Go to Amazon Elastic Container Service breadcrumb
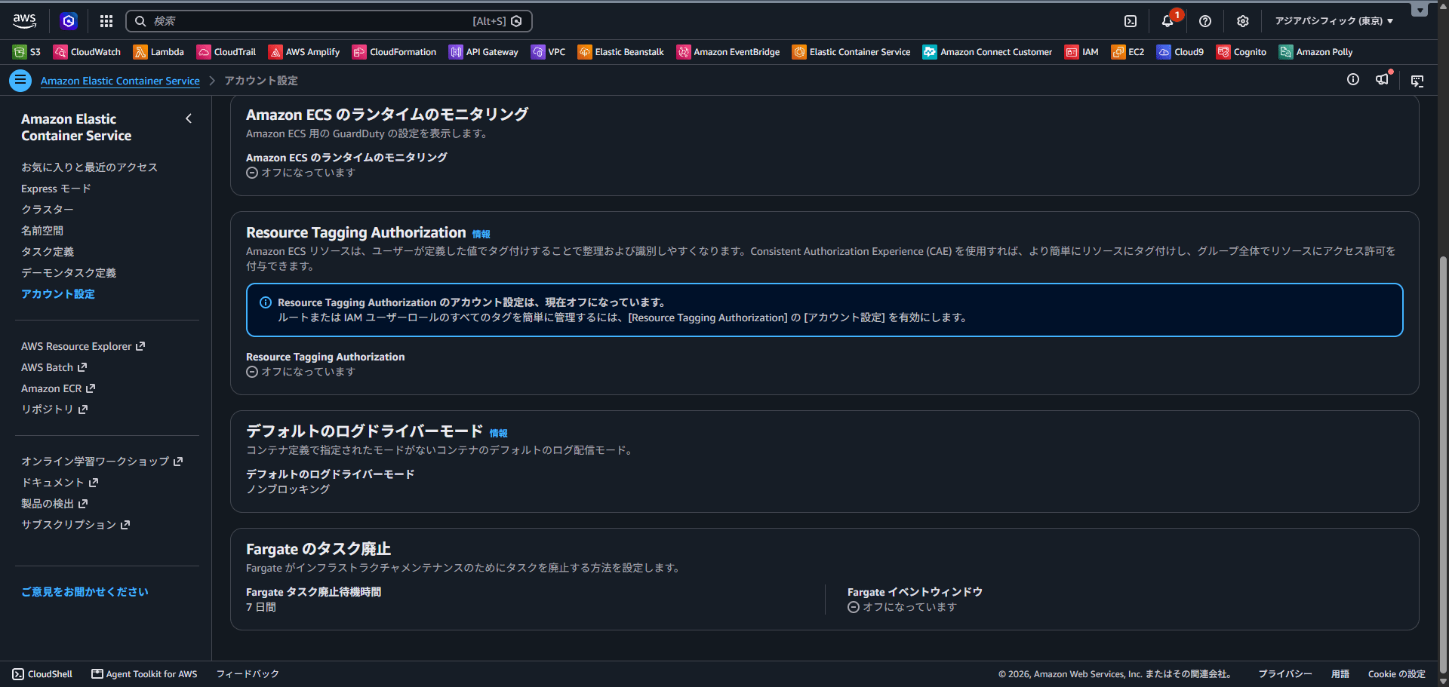 click(x=120, y=81)
